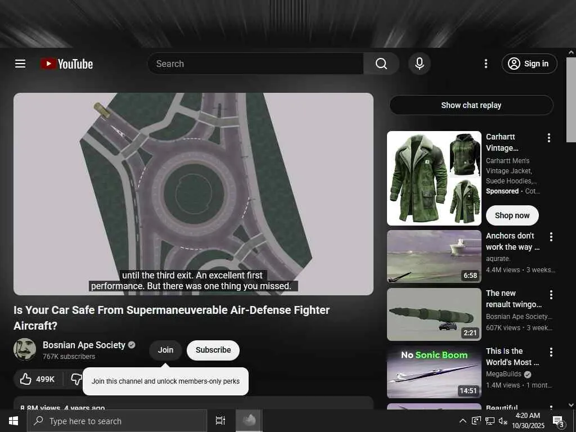Start voice search with microphone icon
This screenshot has width=576, height=432.
[x=419, y=64]
